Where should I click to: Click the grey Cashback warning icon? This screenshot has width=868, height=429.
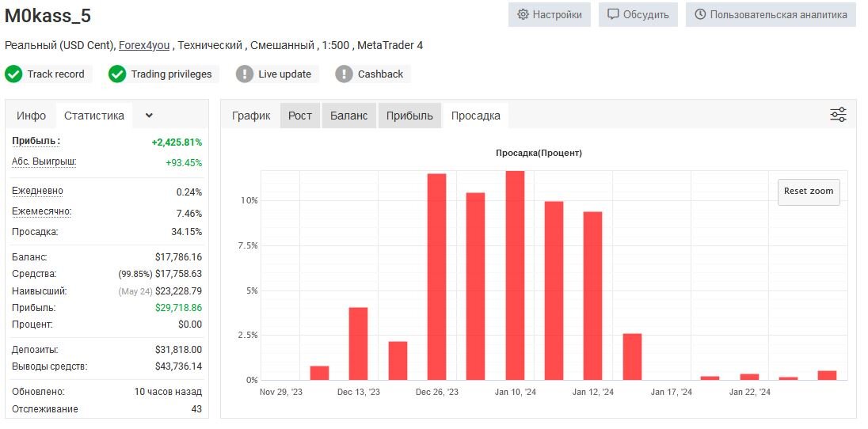(344, 74)
